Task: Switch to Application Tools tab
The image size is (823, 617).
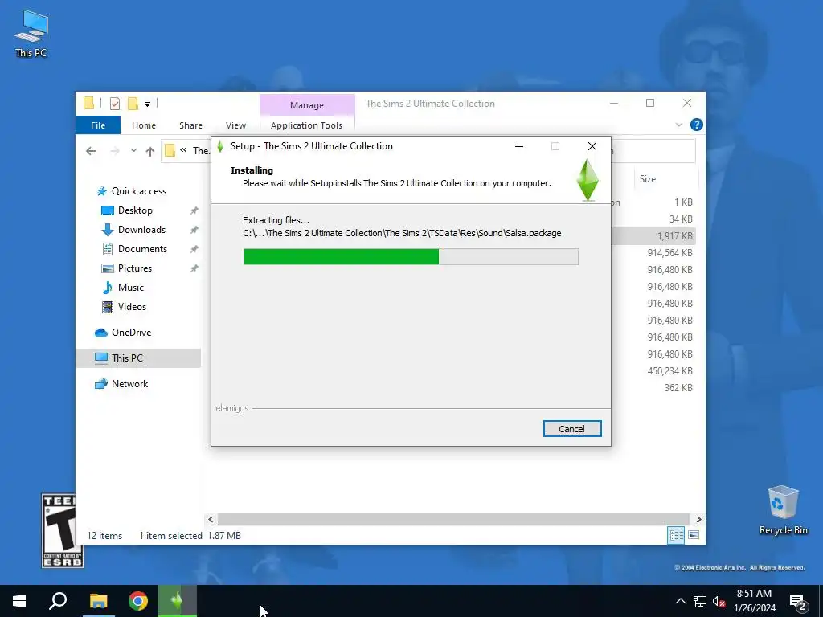Action: pyautogui.click(x=306, y=125)
